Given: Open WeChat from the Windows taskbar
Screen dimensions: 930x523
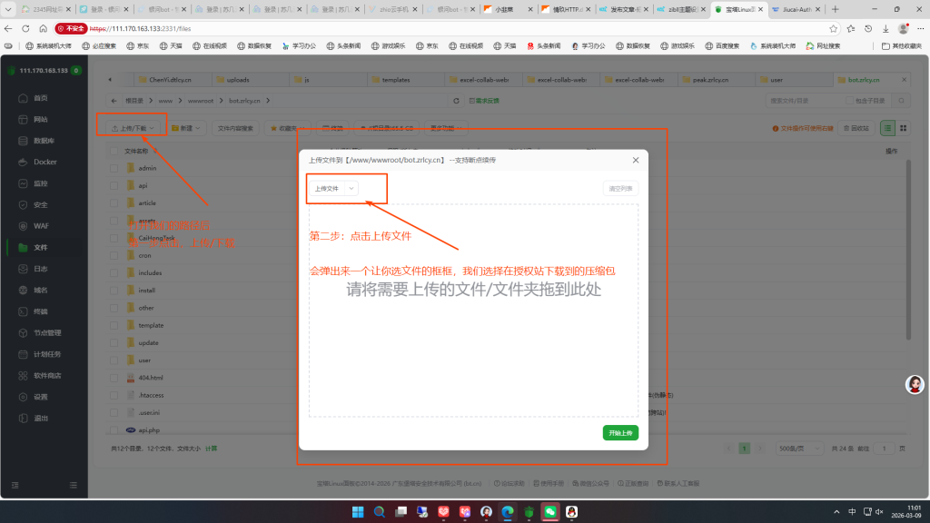Looking at the screenshot, I should click(550, 512).
